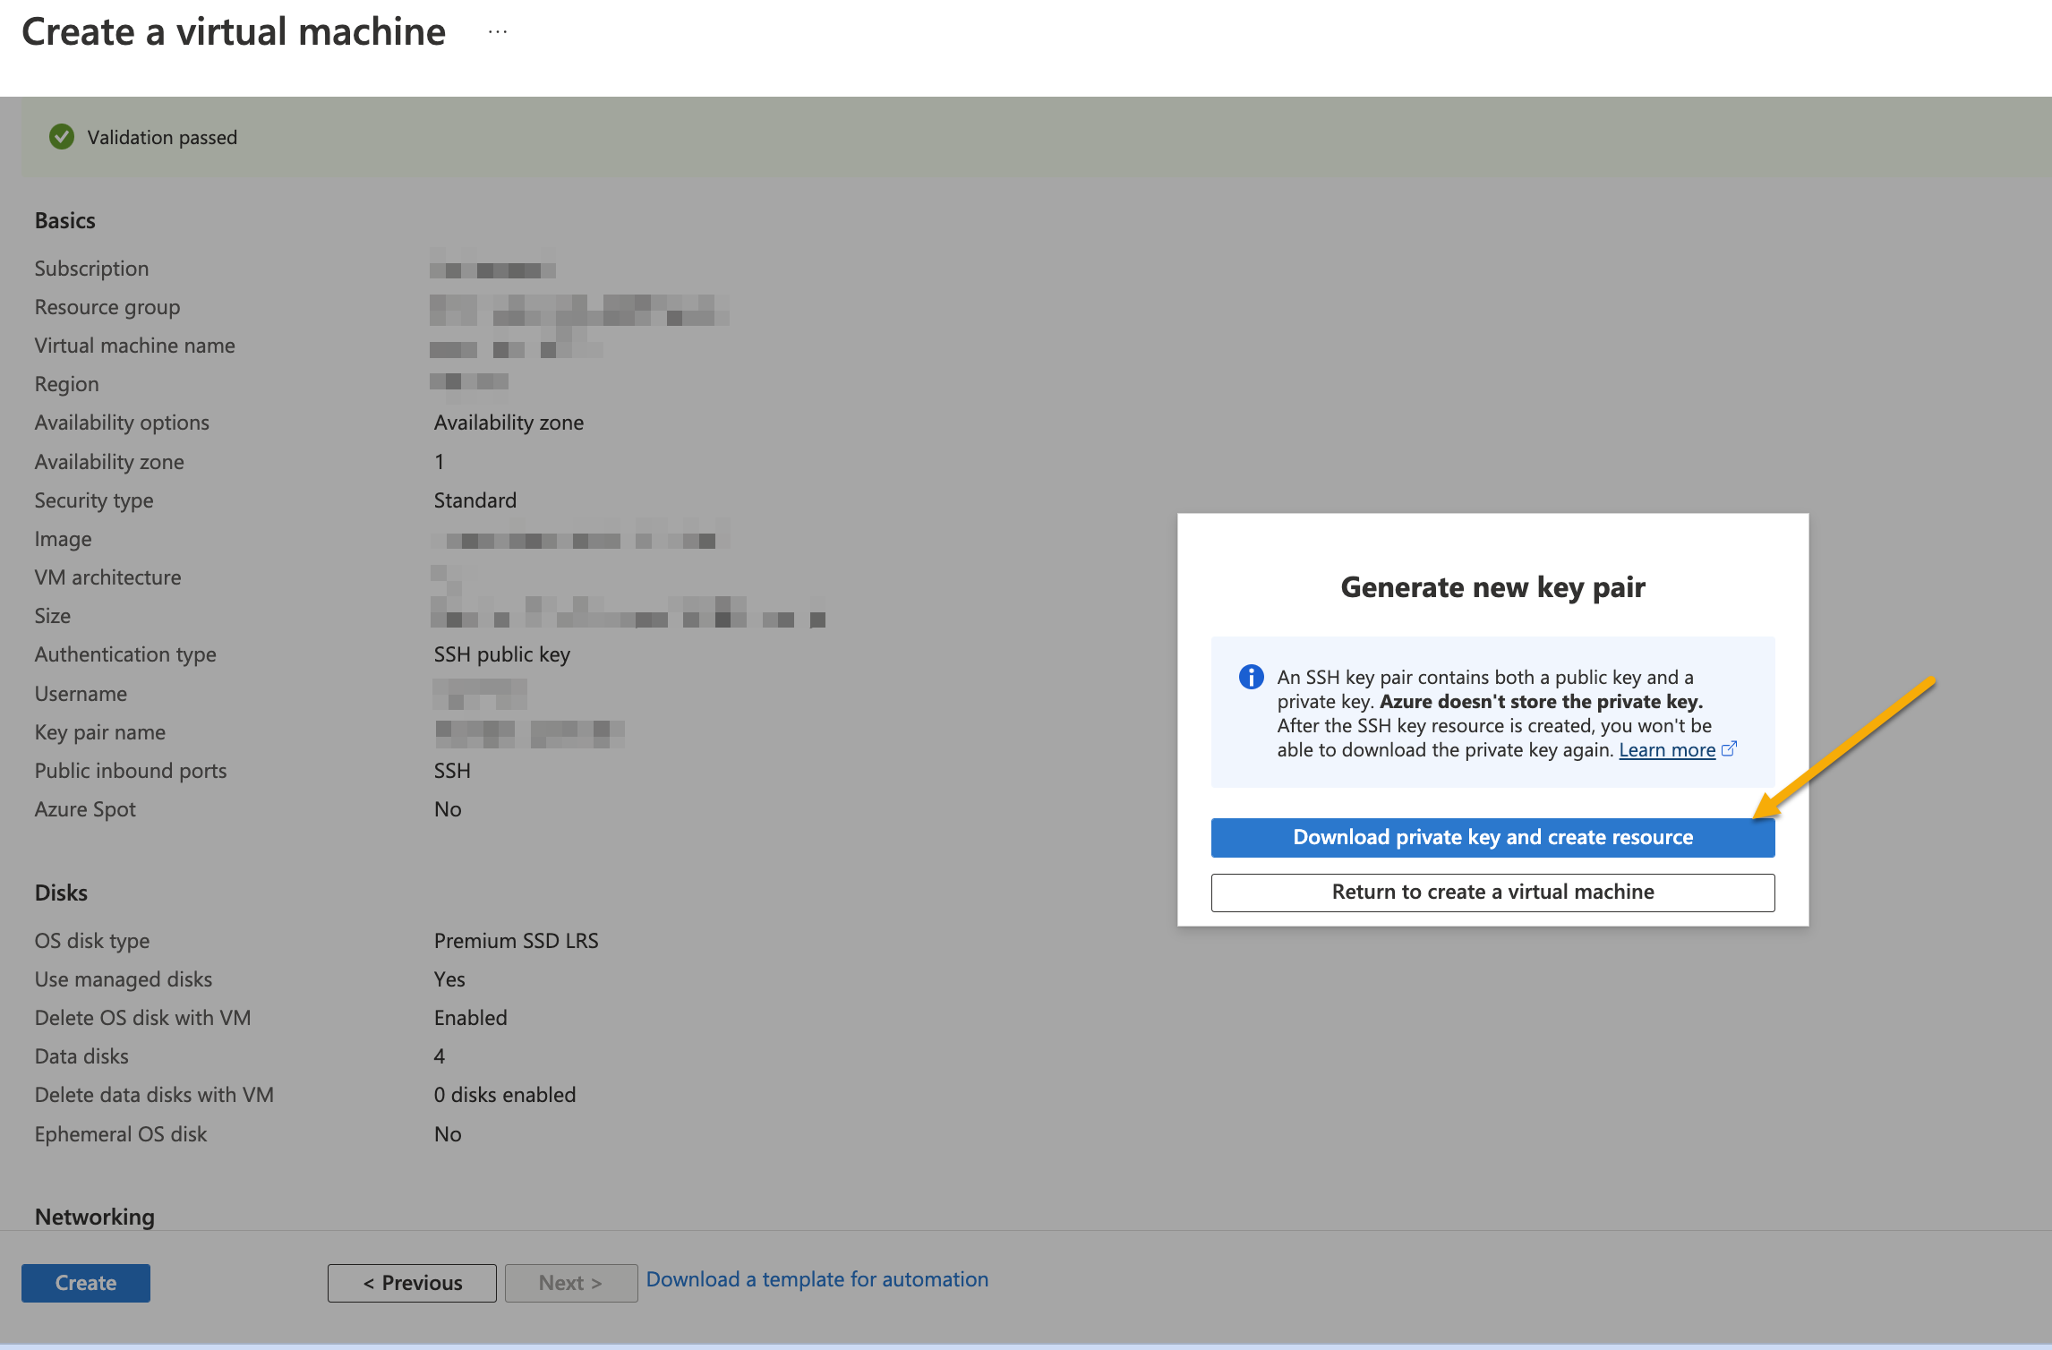Click the Authentication type label
Screen dimensions: 2052x1350
click(125, 654)
